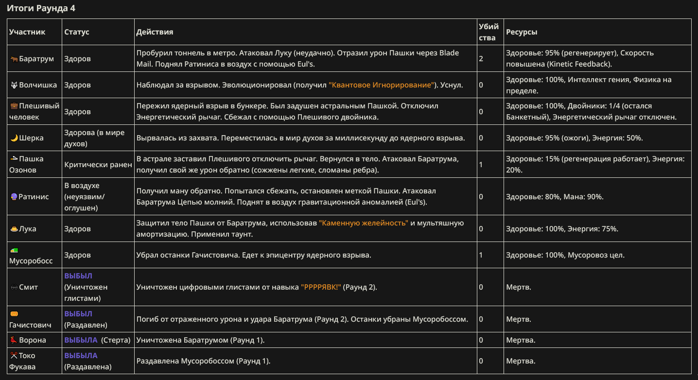
Task: Click the glasses emoji next to Смит
Action: tap(14, 287)
